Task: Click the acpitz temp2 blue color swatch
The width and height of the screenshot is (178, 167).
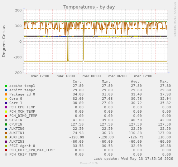Action: pyautogui.click(x=6, y=90)
